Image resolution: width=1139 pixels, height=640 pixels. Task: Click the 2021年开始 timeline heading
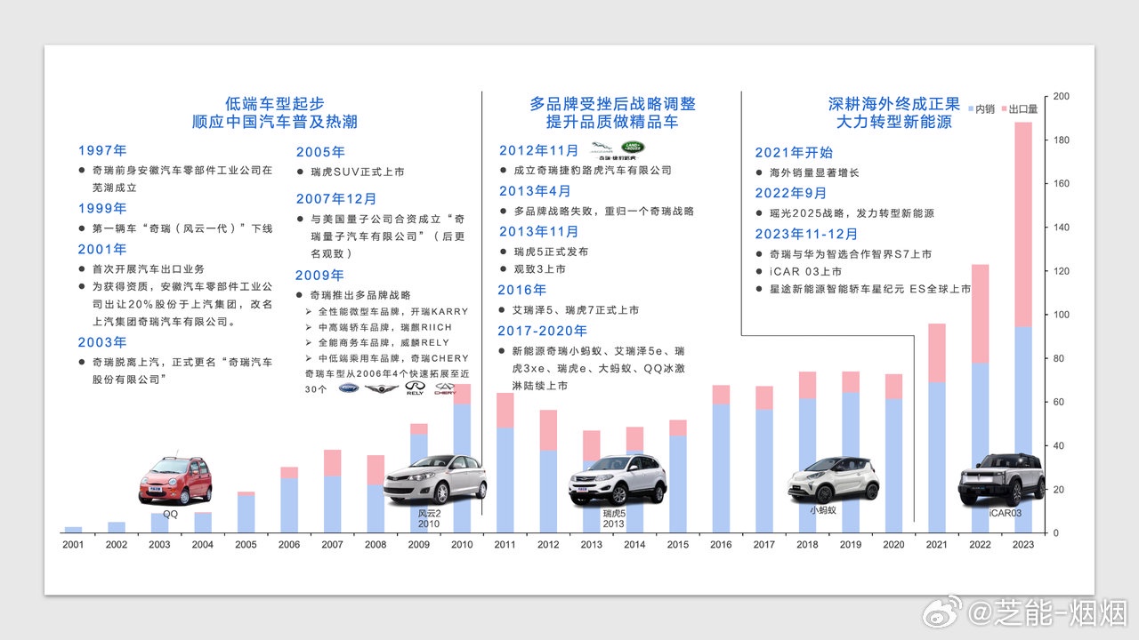795,152
